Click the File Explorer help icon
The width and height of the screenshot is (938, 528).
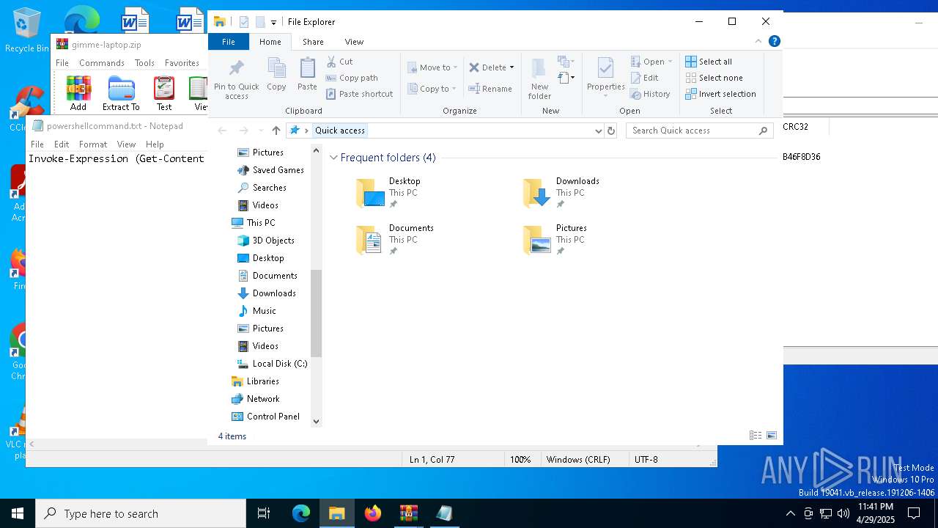[774, 41]
